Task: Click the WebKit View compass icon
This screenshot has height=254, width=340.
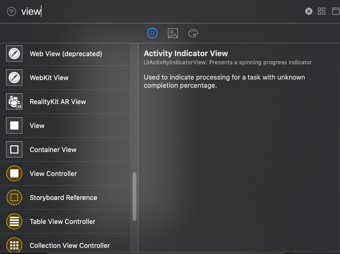Action: (x=14, y=77)
